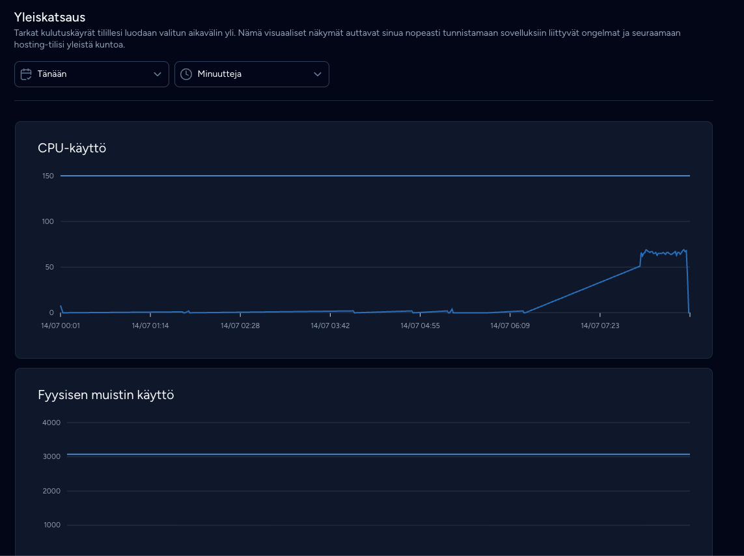The height and width of the screenshot is (556, 744).
Task: Expand the Tänään date range chevron
Action: (158, 74)
